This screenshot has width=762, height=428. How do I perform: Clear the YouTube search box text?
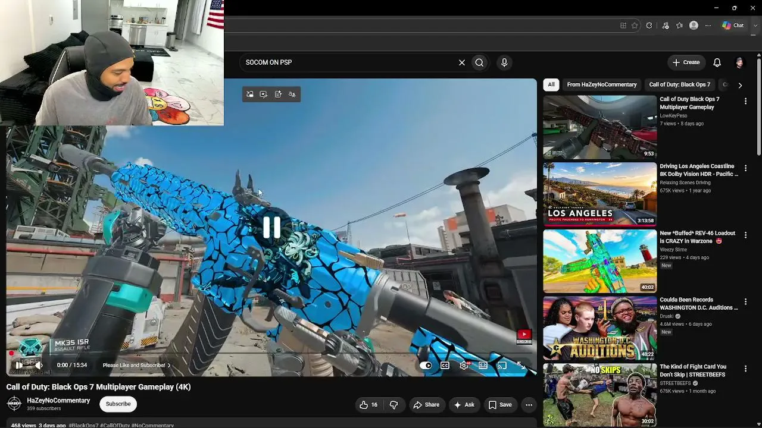[x=461, y=62]
